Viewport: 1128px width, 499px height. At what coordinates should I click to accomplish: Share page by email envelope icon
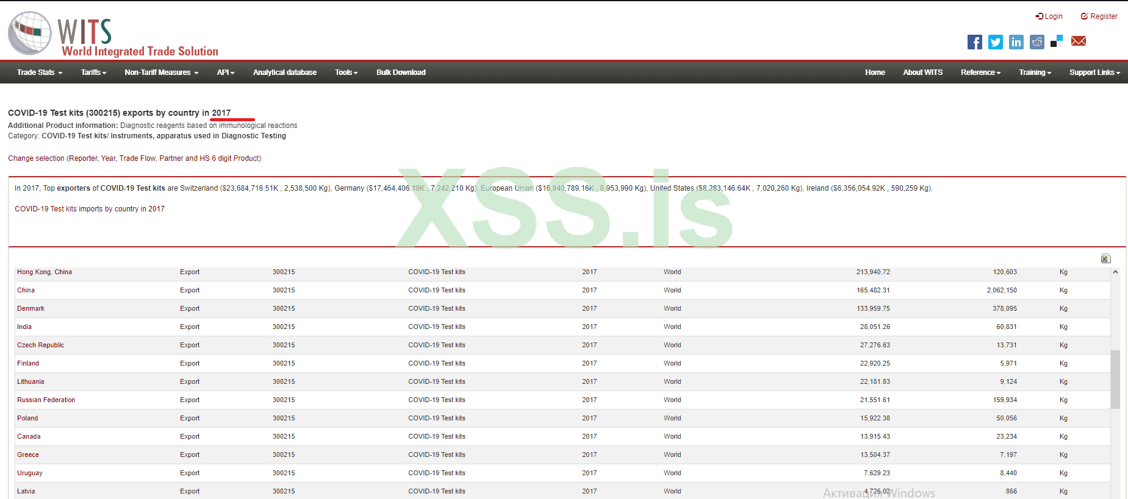coord(1079,41)
